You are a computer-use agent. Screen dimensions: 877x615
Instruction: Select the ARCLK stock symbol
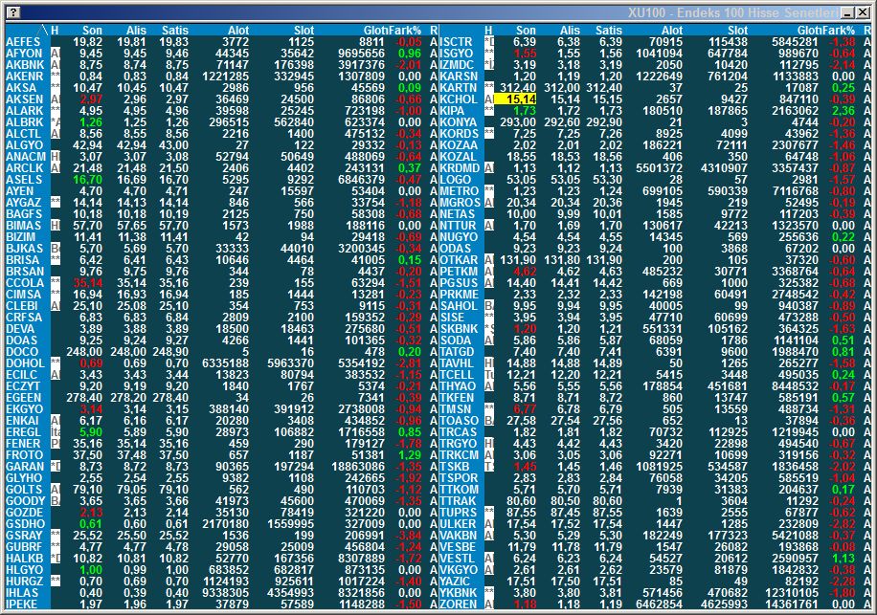click(24, 168)
